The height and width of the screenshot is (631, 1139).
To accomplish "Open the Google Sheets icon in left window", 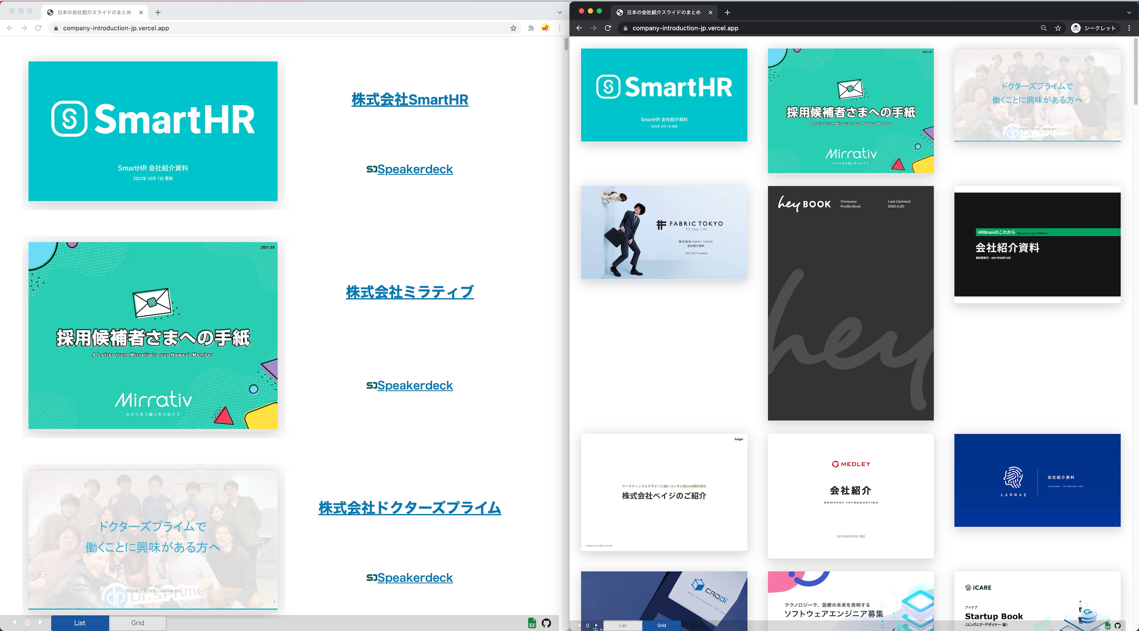I will [532, 623].
